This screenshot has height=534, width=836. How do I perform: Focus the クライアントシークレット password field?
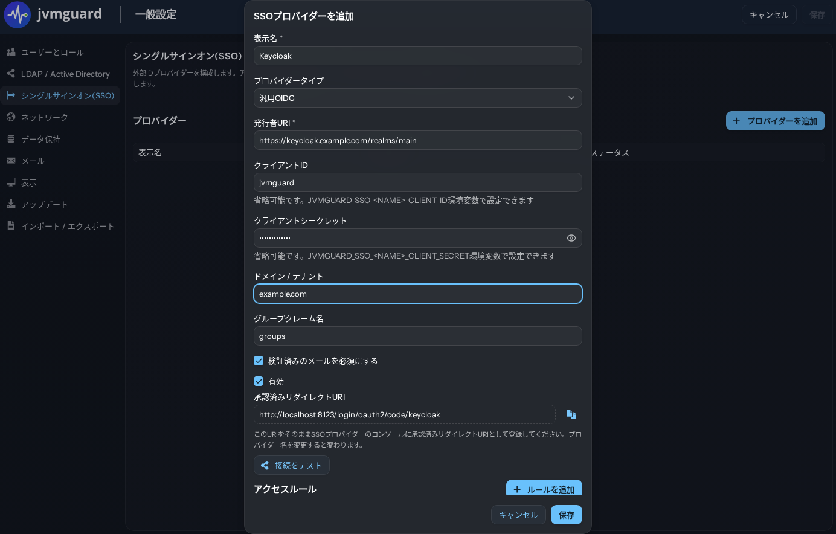pyautogui.click(x=418, y=238)
